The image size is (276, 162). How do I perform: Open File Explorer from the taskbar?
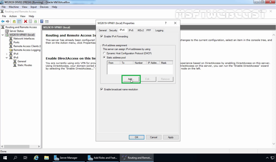tap(46, 158)
